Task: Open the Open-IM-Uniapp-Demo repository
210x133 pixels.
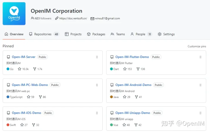Action: pos(133,113)
